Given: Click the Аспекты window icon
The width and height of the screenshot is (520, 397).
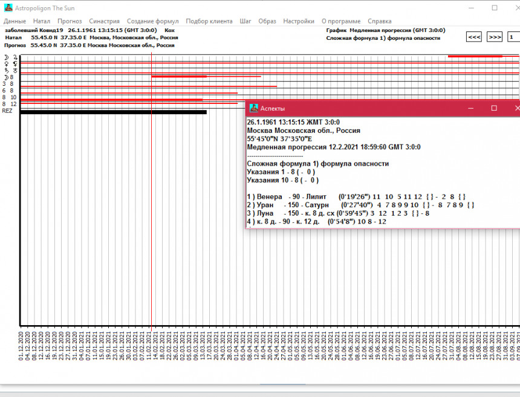Looking at the screenshot, I should tap(254, 108).
